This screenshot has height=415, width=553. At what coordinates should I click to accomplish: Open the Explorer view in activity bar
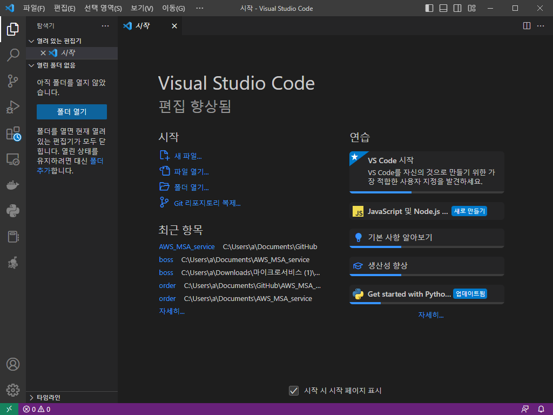[x=13, y=29]
